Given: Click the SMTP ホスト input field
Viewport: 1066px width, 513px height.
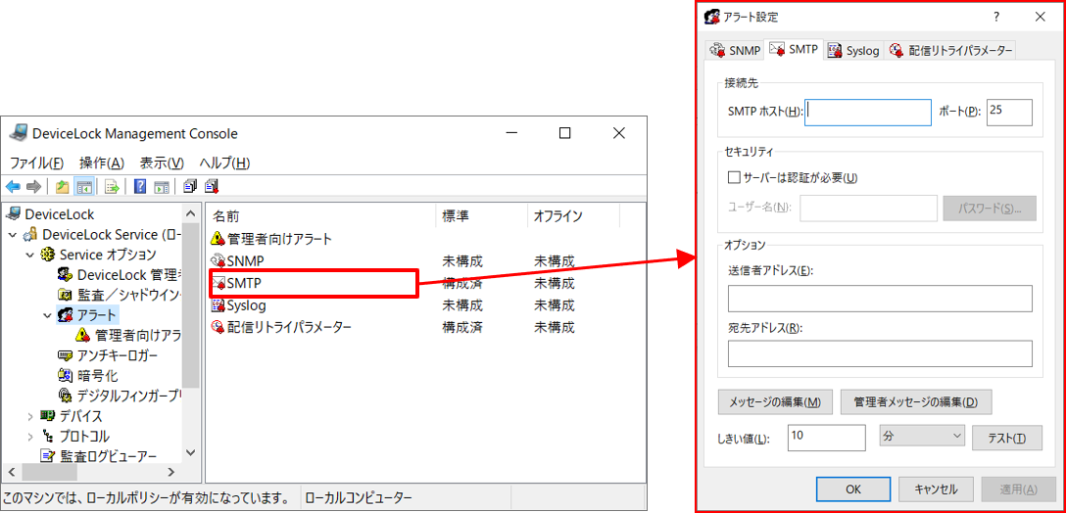Looking at the screenshot, I should click(x=867, y=113).
